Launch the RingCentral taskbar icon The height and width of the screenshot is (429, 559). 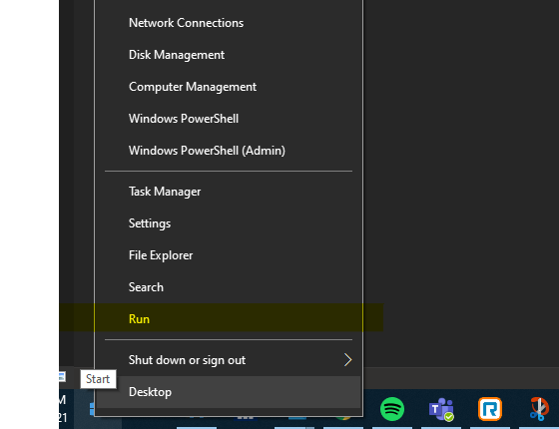click(490, 409)
